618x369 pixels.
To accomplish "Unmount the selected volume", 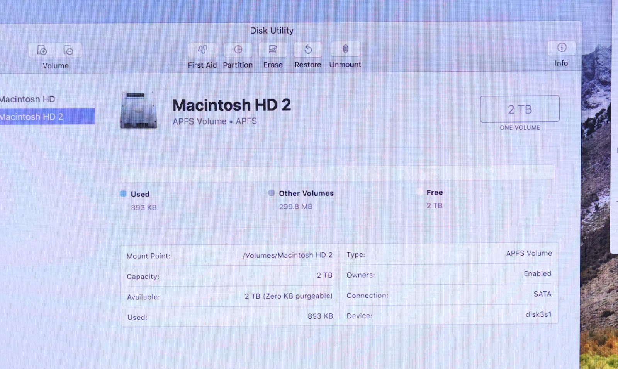I will point(345,49).
